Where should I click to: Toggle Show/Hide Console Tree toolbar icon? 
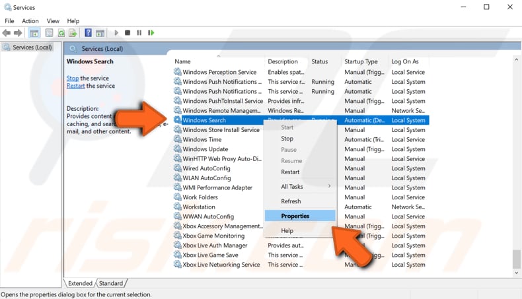[34, 33]
